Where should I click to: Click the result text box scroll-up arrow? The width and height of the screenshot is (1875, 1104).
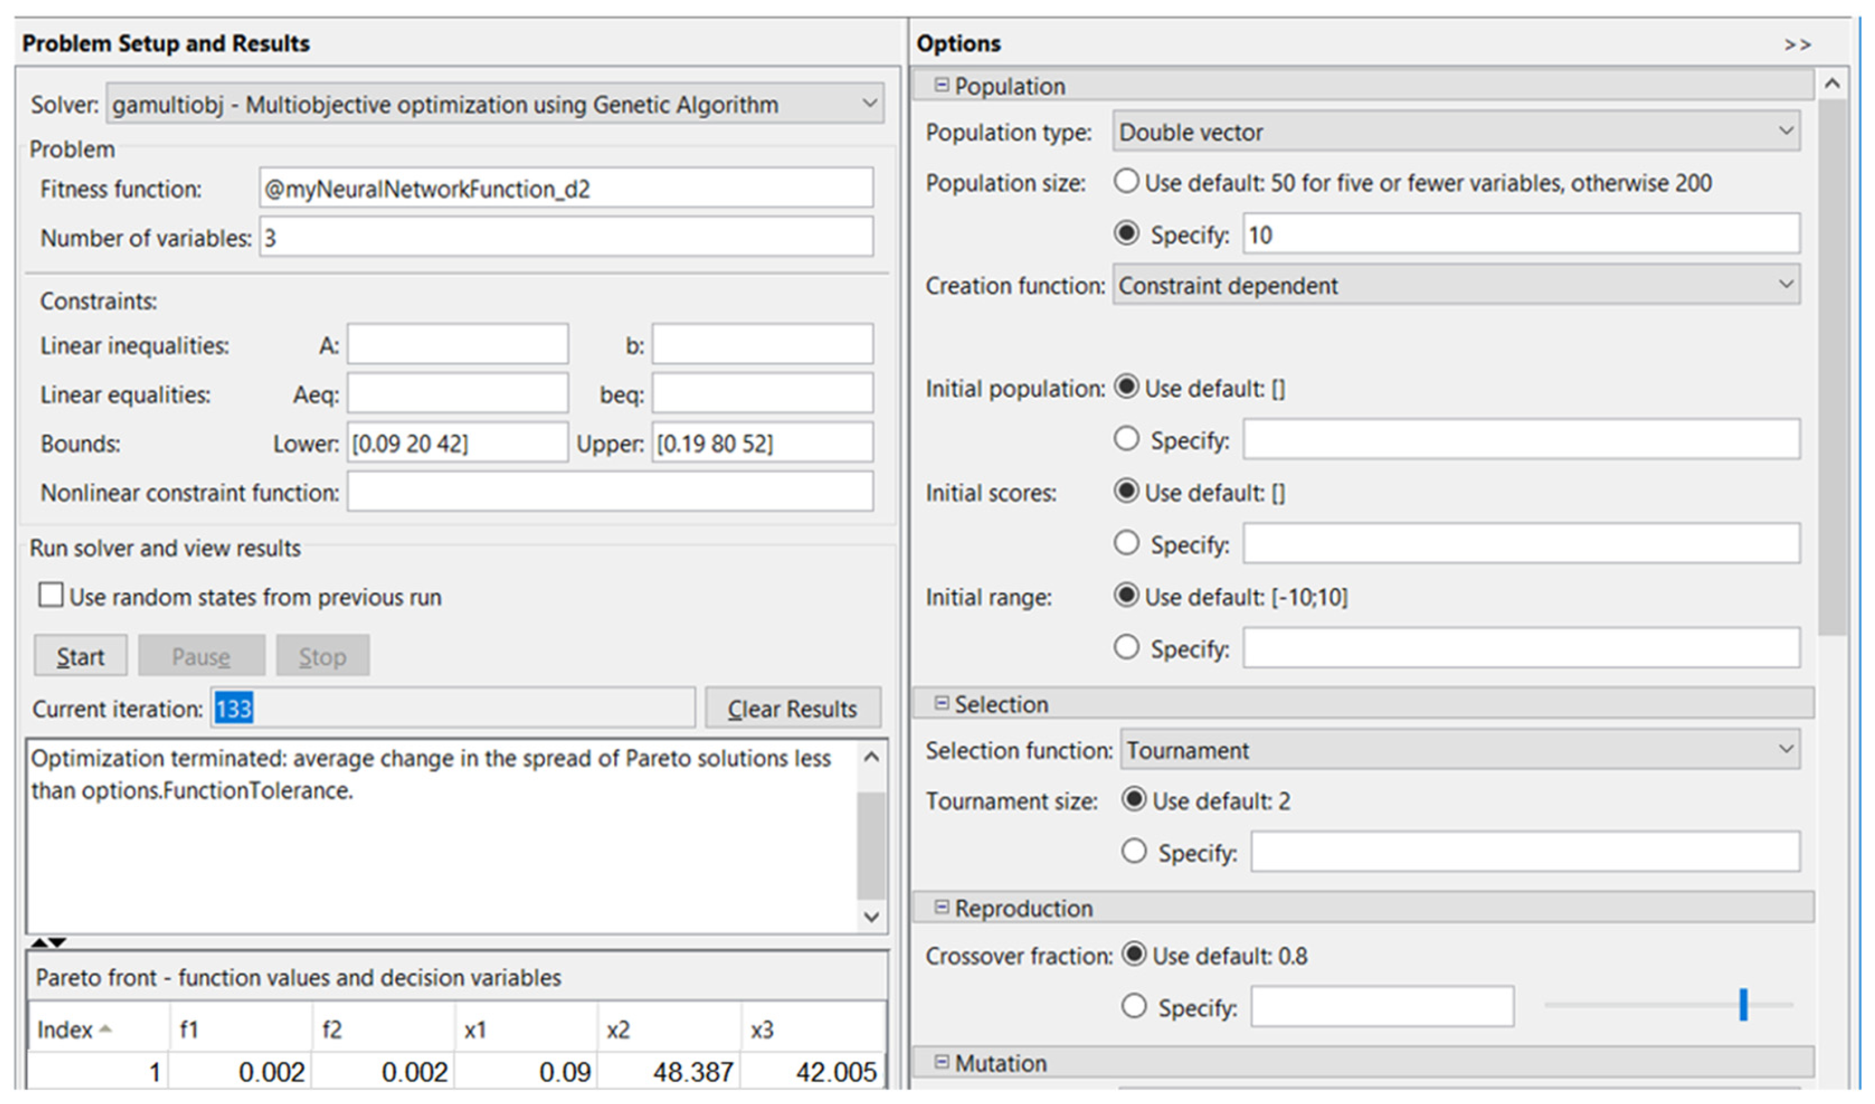point(872,757)
